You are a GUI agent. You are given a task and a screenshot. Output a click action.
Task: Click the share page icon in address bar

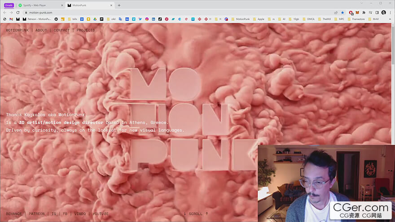pos(336,13)
